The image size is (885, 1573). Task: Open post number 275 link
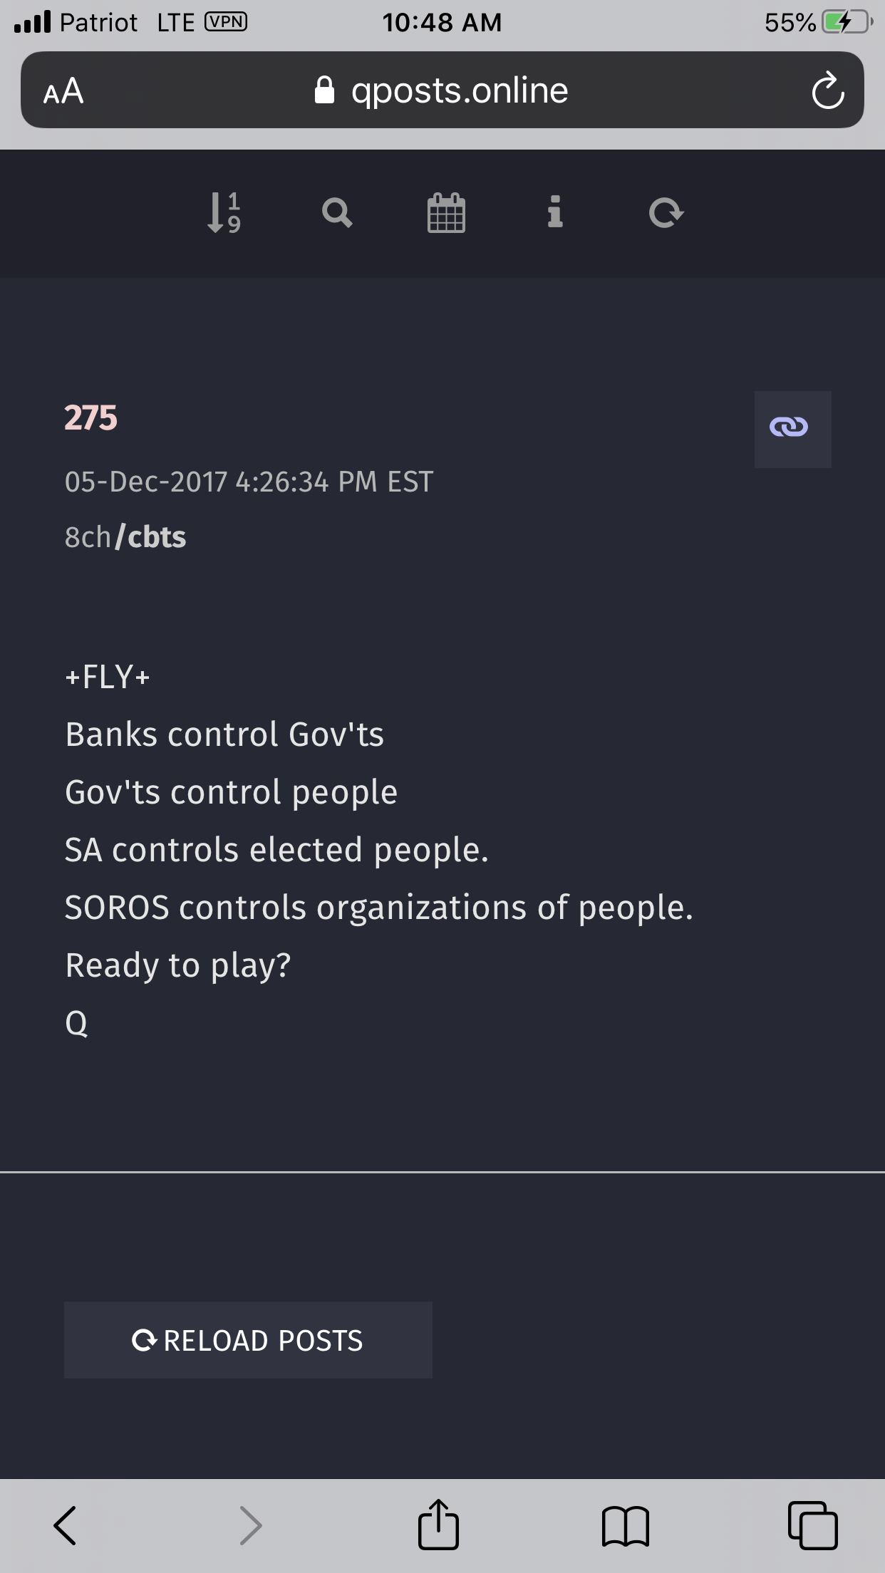pyautogui.click(x=90, y=417)
